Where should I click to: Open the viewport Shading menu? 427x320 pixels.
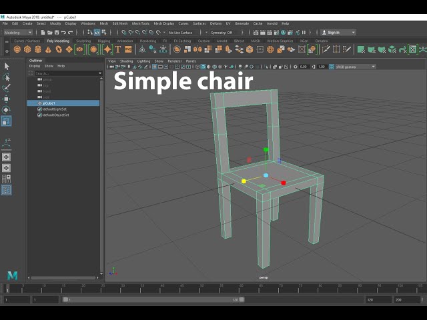click(x=126, y=61)
